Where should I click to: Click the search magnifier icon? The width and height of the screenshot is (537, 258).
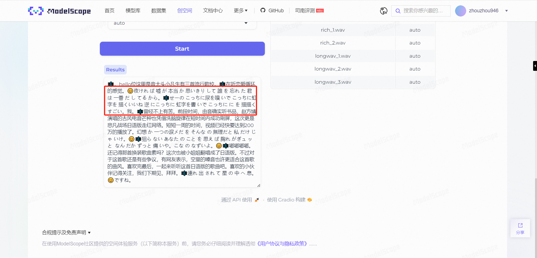coord(398,11)
